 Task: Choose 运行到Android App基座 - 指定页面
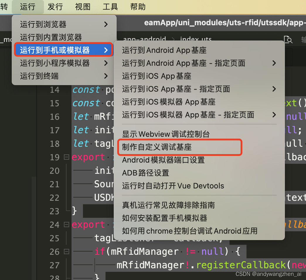(199, 63)
